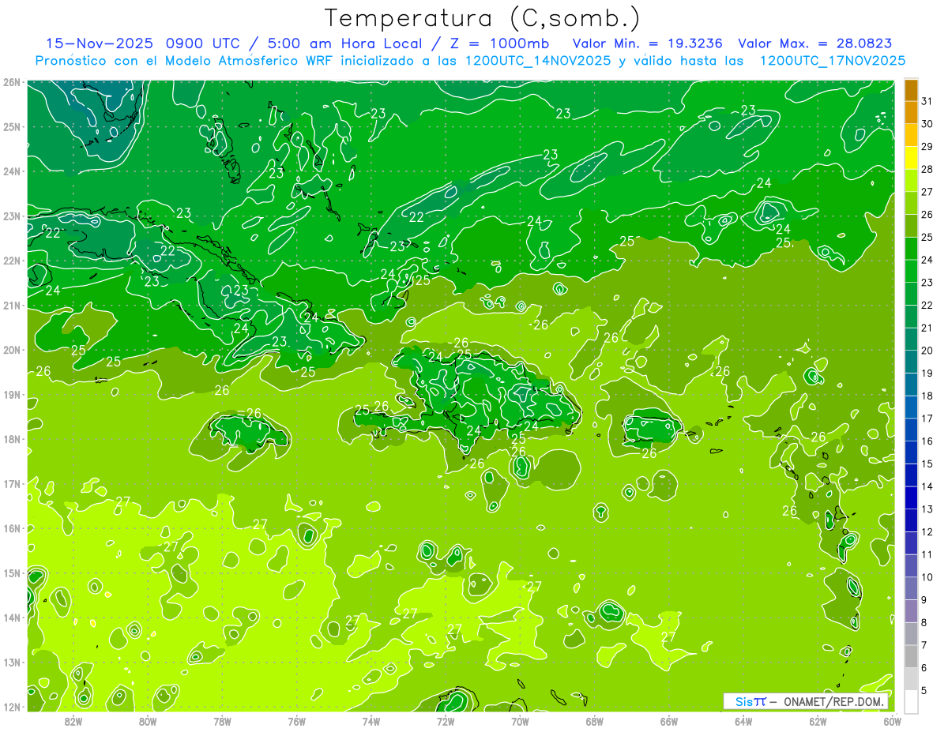This screenshot has height=732, width=948.
Task: Click the '60W' longitude axis label
Action: pos(892,721)
